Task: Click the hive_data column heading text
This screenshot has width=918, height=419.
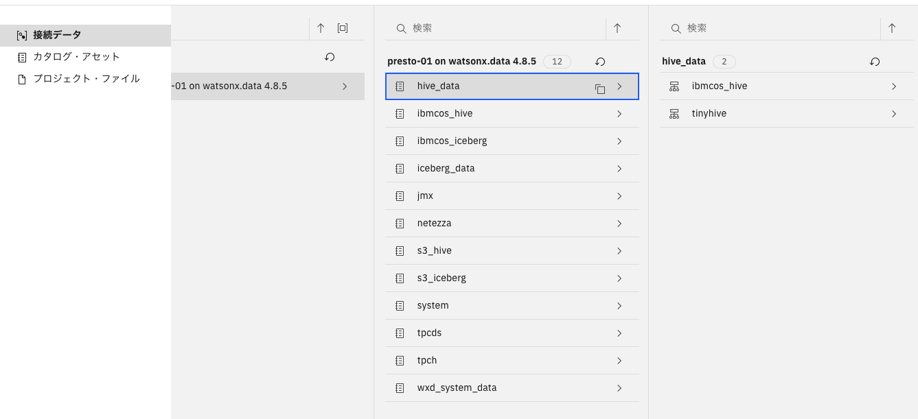Action: coord(684,61)
